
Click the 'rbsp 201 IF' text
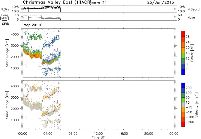point(33,25)
